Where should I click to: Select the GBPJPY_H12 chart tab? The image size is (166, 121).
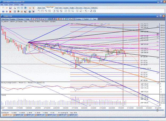coord(51,115)
